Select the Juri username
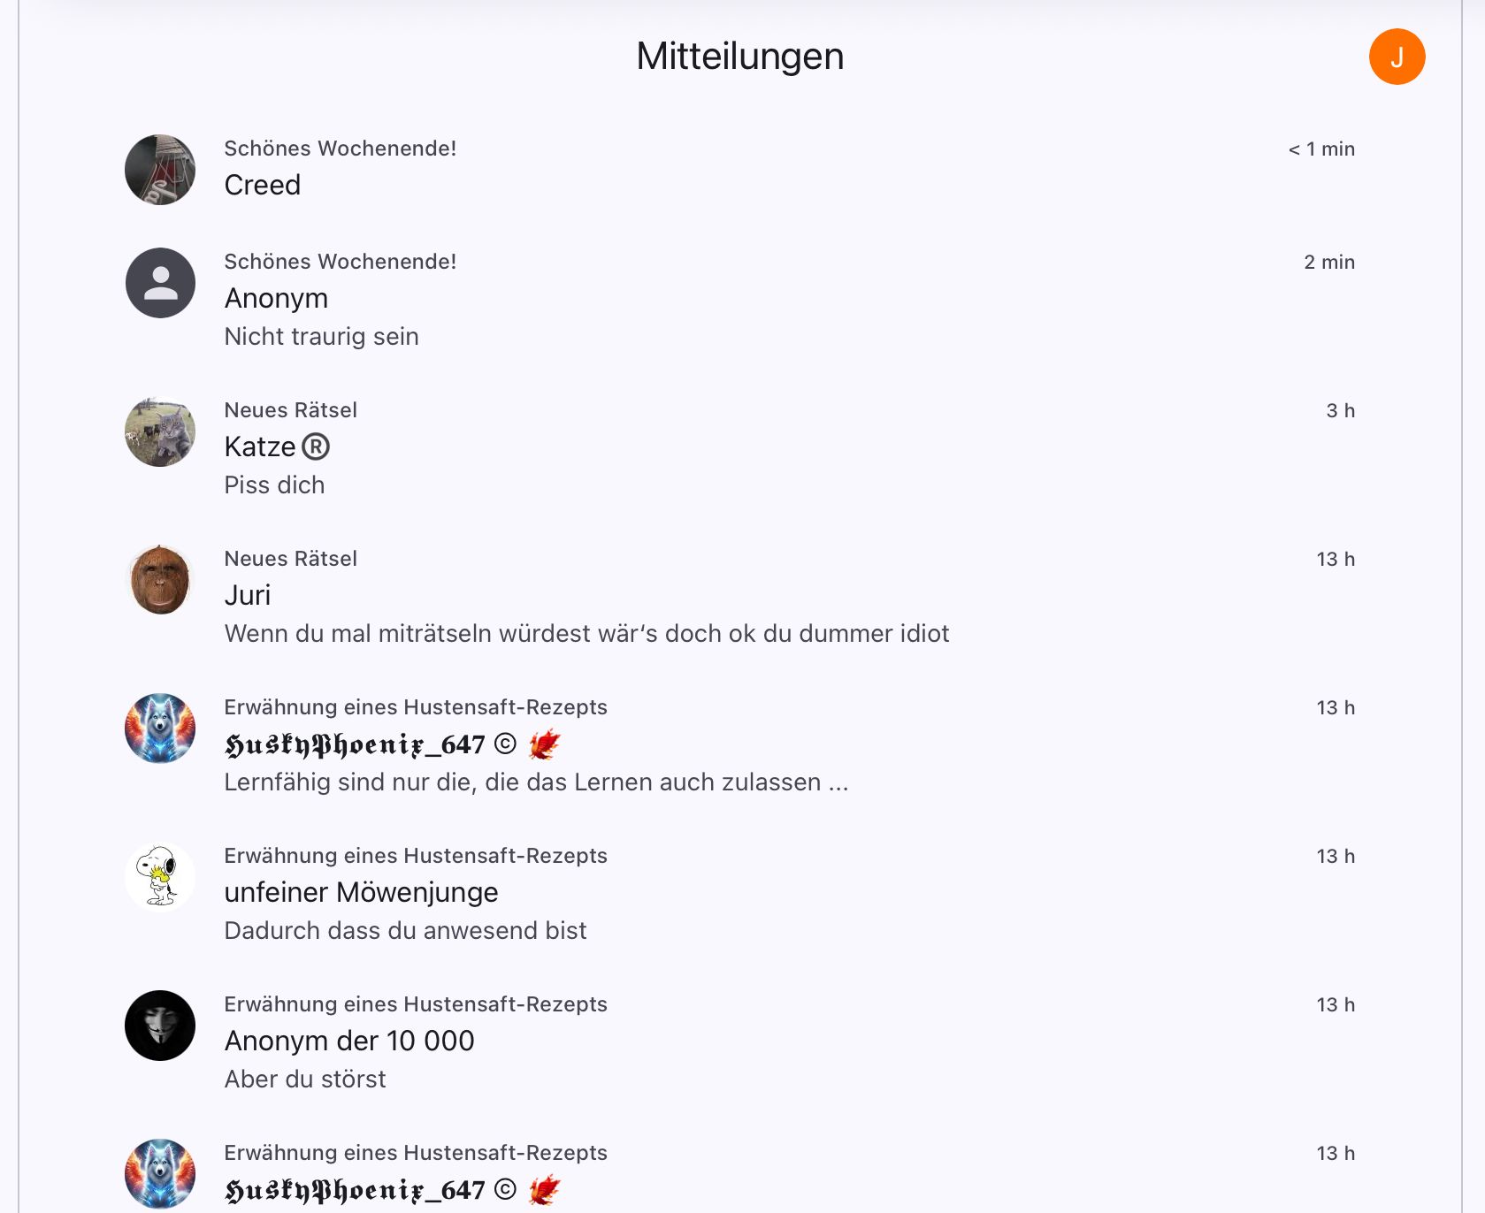Screen dimensions: 1485x1213 (x=248, y=595)
